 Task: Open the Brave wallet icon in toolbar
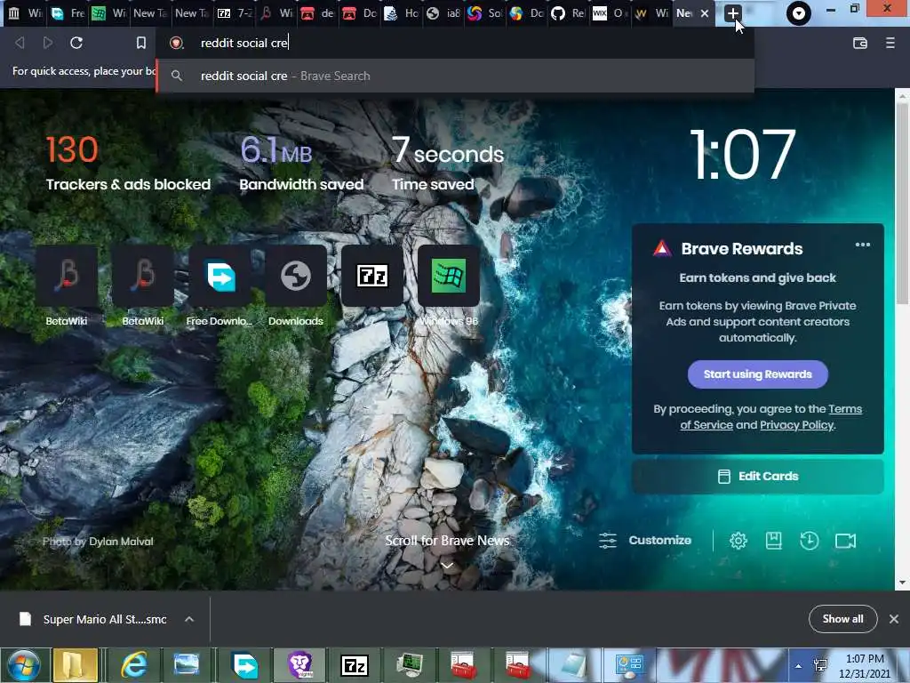(860, 43)
